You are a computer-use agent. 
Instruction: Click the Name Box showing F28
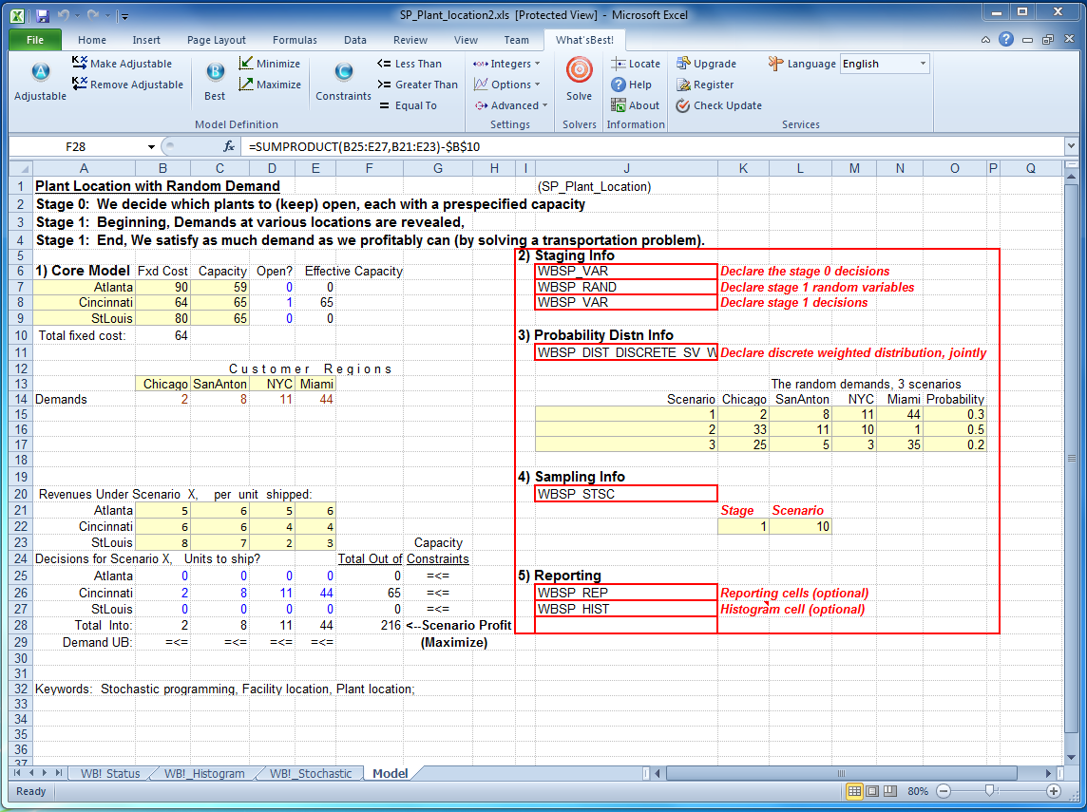pyautogui.click(x=76, y=147)
